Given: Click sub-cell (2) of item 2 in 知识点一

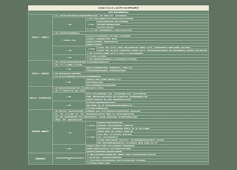Looking at the screenshot, I should click(91, 25).
